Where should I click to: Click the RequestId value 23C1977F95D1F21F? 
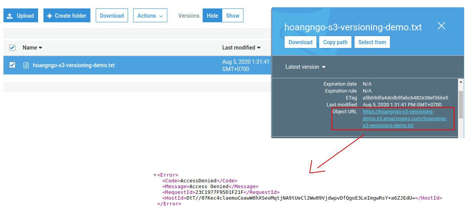219,192
